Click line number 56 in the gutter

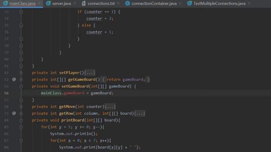(6, 93)
